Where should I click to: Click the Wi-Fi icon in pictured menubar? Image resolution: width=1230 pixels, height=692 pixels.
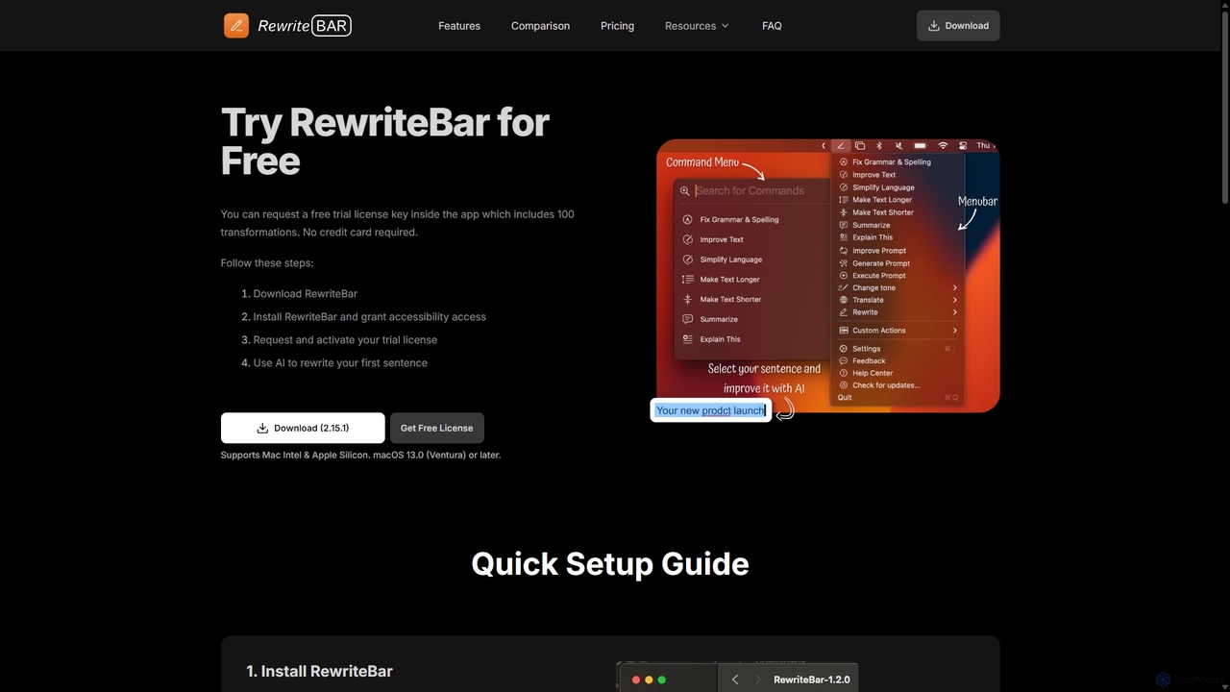(x=943, y=146)
